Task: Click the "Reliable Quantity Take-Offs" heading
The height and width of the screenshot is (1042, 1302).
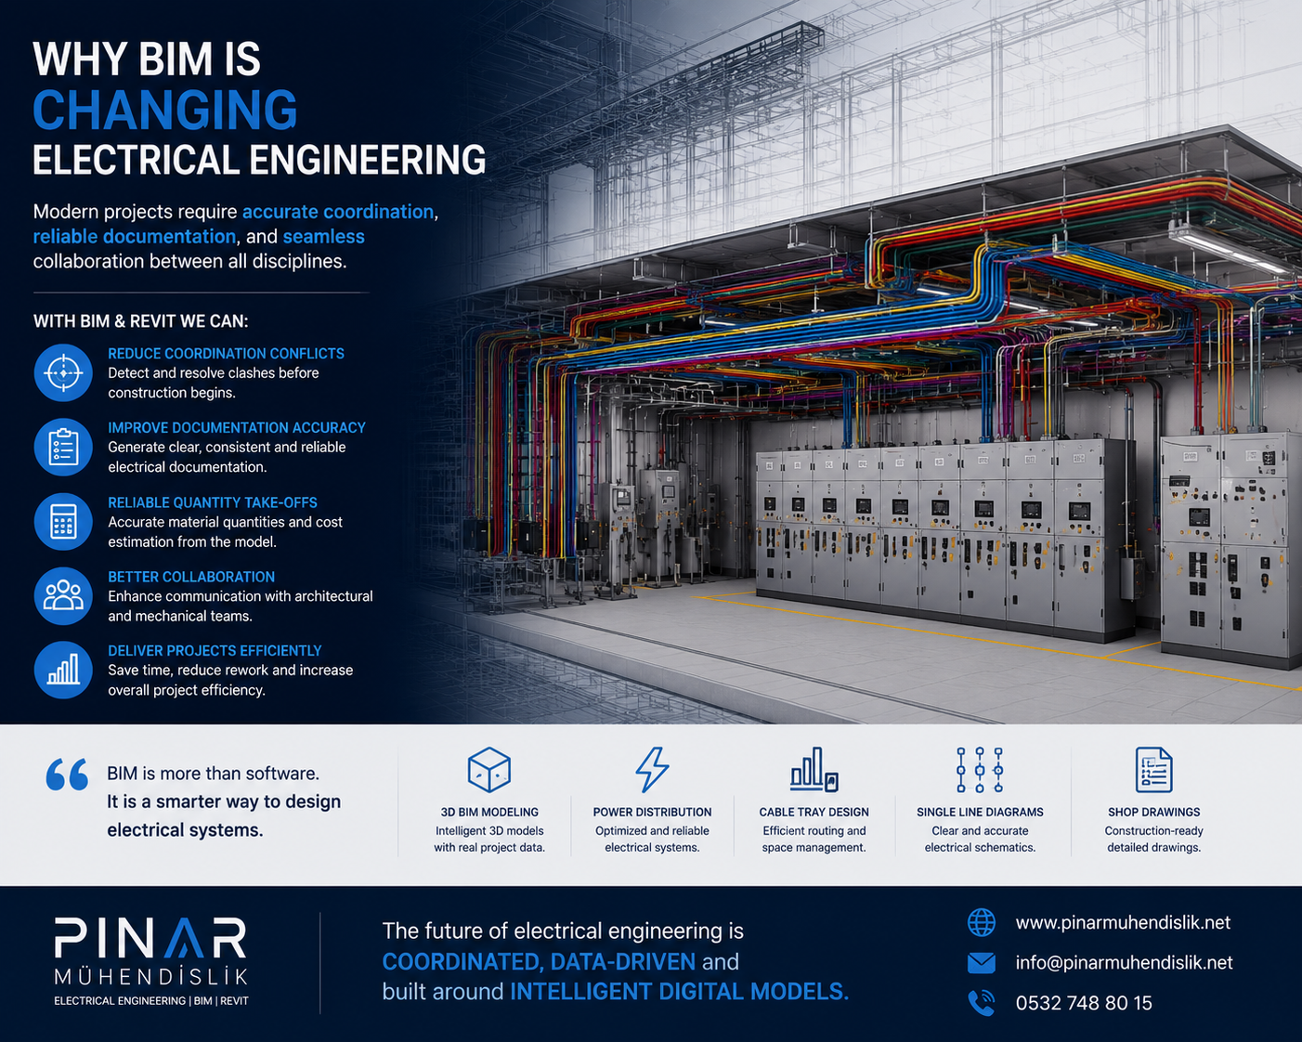Action: pyautogui.click(x=213, y=502)
